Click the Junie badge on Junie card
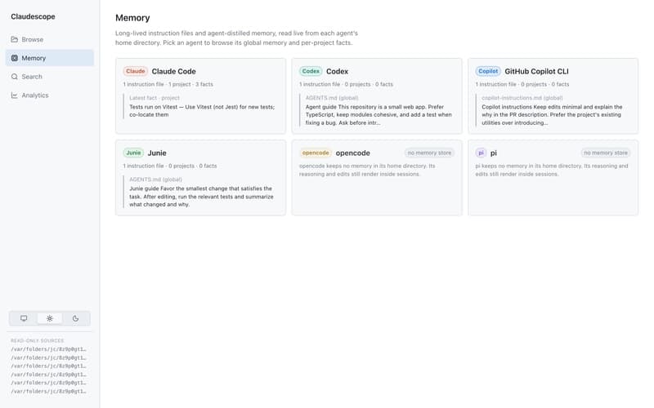 tap(133, 153)
